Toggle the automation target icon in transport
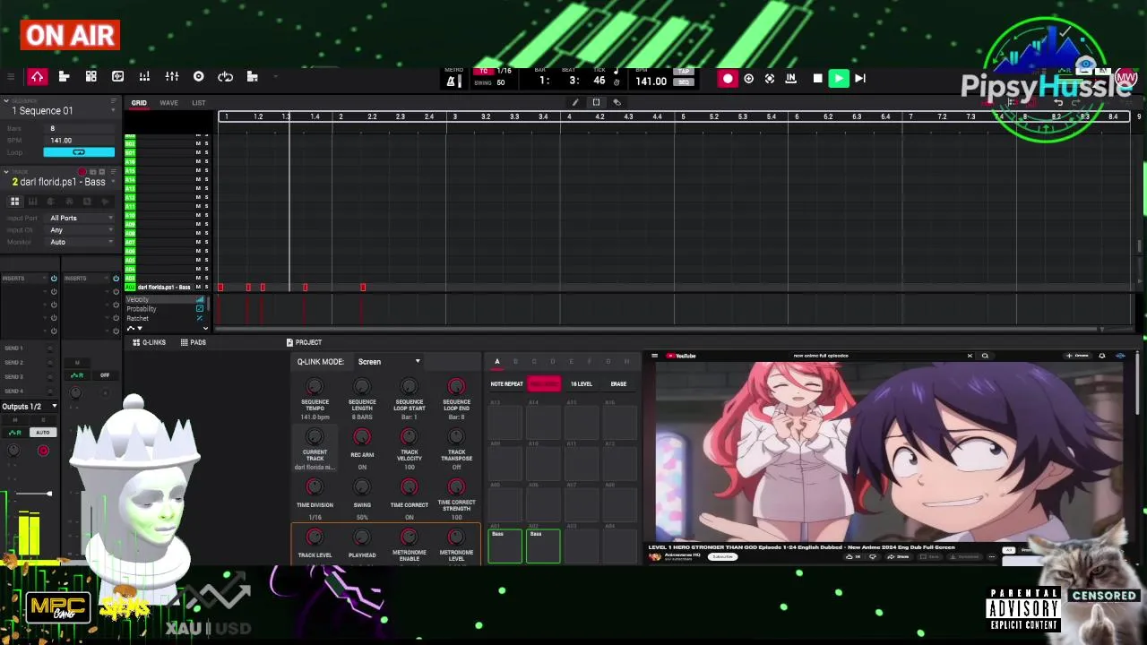Screen dimensions: 1147x645 click(x=770, y=79)
